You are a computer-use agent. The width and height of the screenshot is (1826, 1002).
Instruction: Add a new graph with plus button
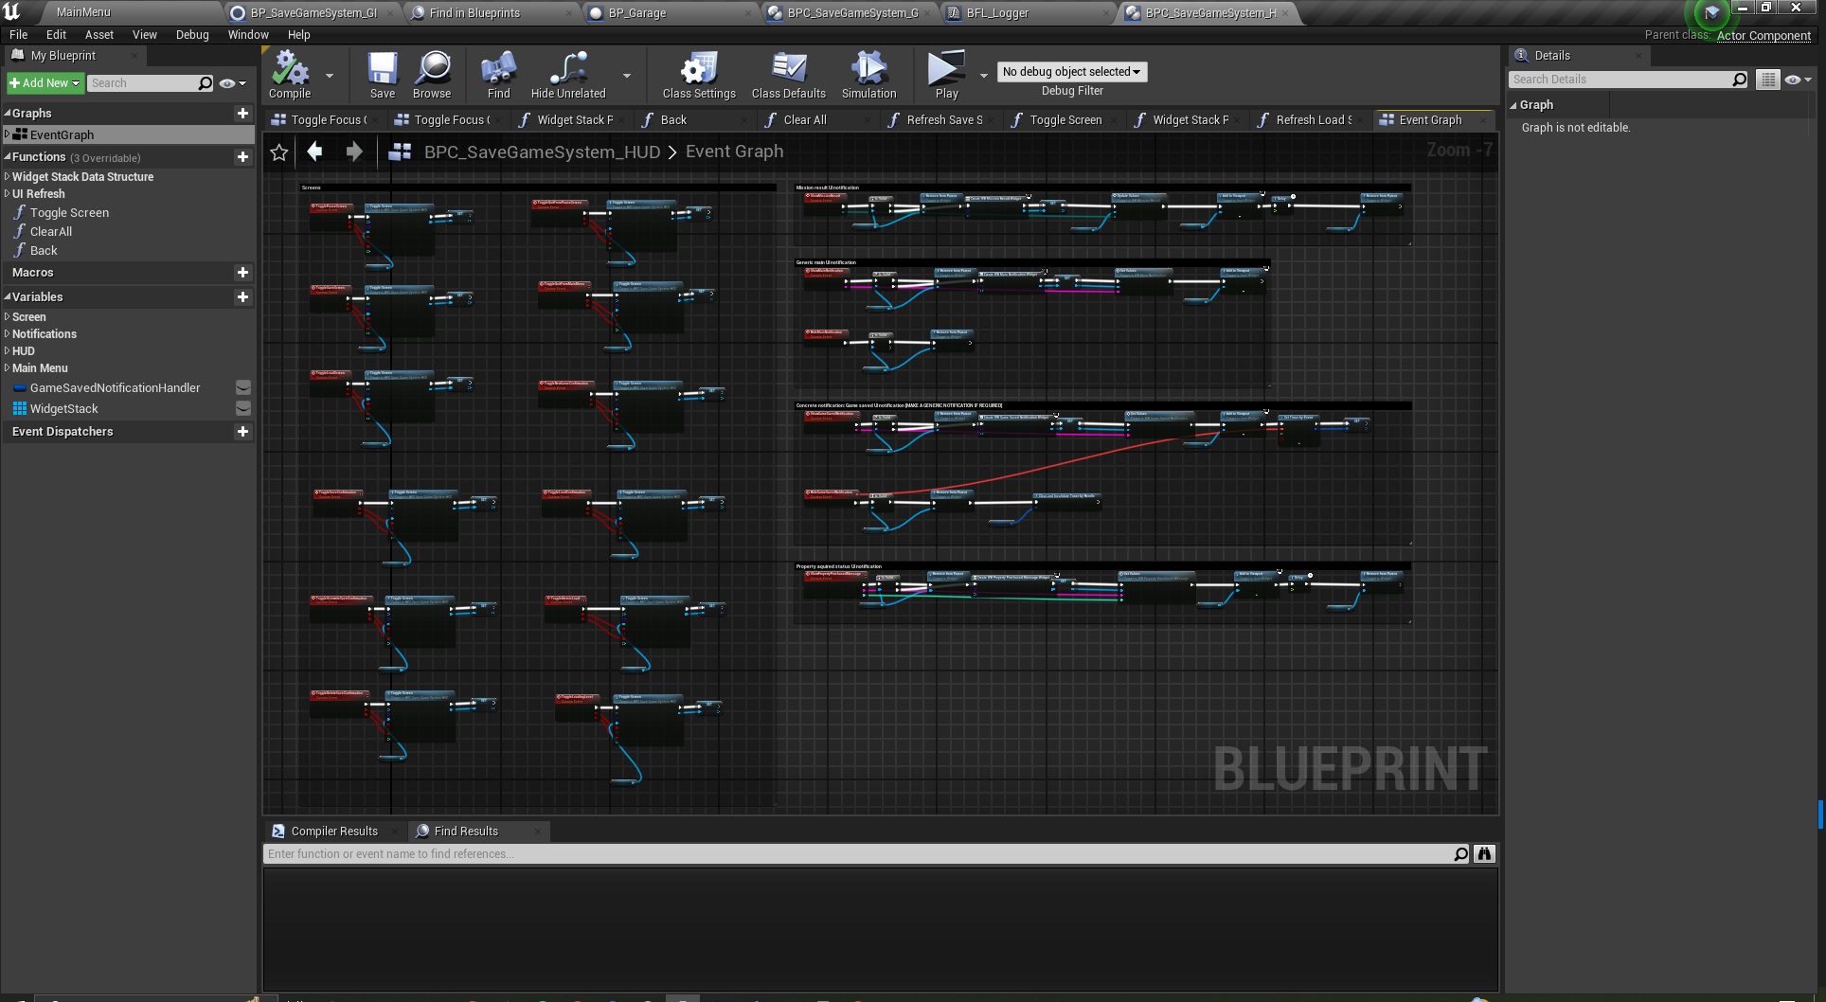pos(242,113)
